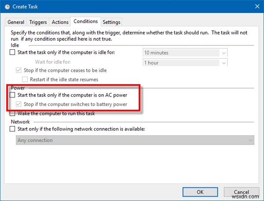Click the Task Scheduler clock icon in title bar

pyautogui.click(x=7, y=7)
